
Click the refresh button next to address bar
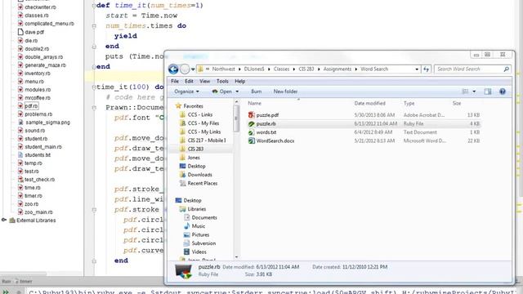tap(427, 69)
